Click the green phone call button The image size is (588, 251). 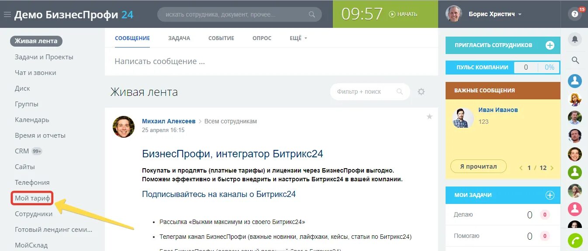(575, 241)
